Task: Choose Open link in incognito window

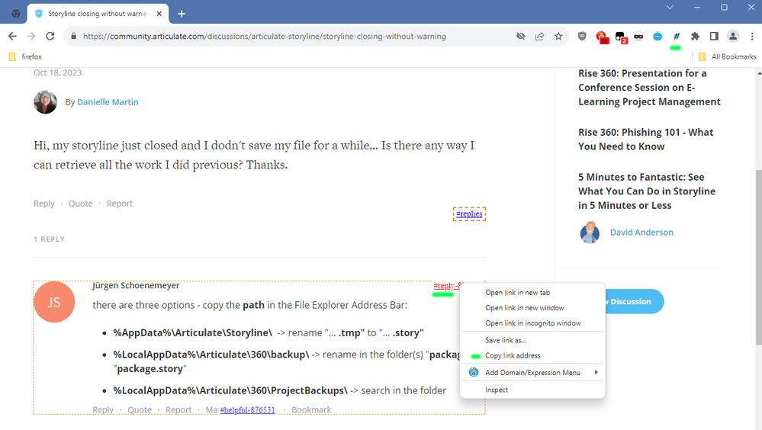Action: pyautogui.click(x=532, y=323)
